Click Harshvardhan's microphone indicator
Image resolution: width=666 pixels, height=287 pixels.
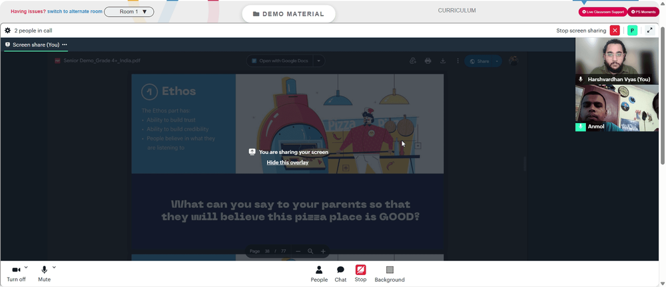581,79
